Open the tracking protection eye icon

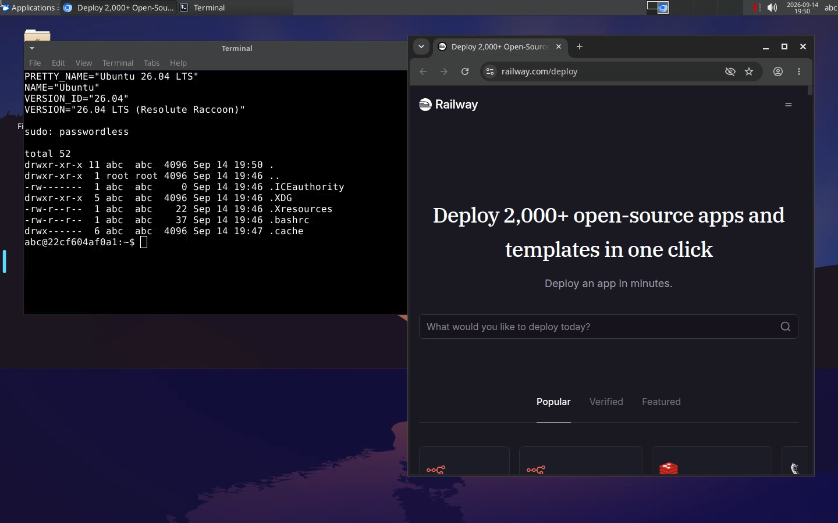coord(730,71)
